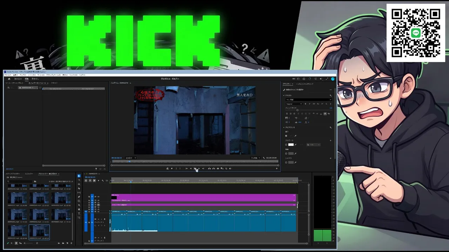Click Go to In in the Program Monitor
The height and width of the screenshot is (252, 449).
pos(186,169)
